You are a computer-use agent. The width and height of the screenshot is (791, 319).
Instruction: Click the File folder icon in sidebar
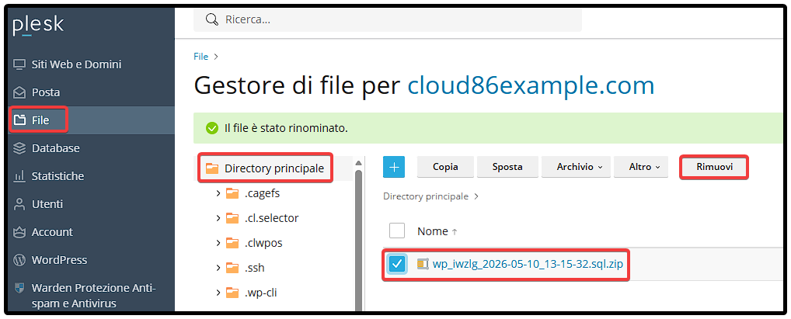tap(19, 120)
